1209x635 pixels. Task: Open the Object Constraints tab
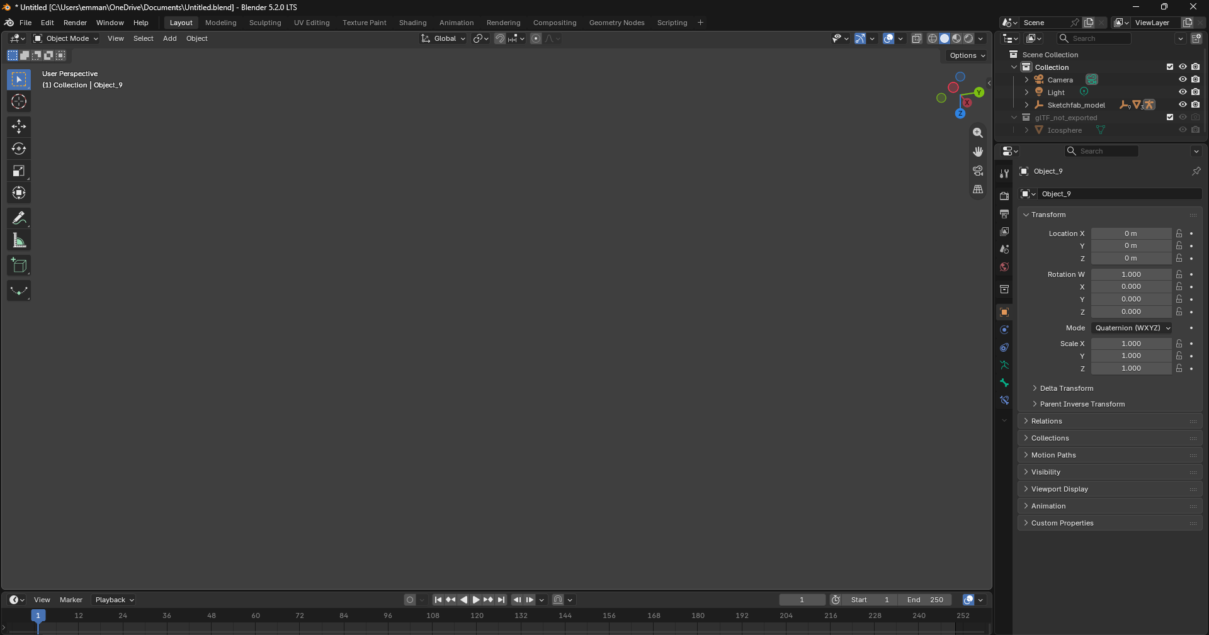point(1004,347)
